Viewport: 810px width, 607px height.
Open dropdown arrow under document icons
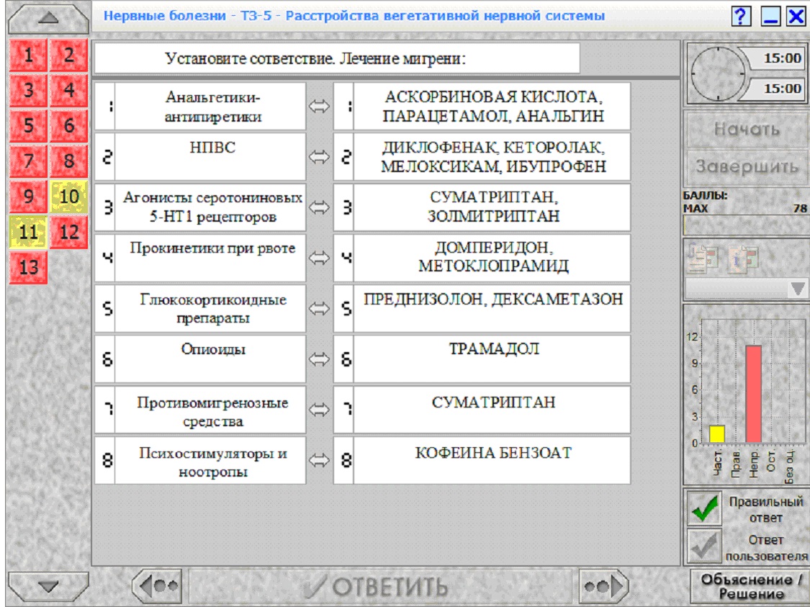click(x=797, y=289)
